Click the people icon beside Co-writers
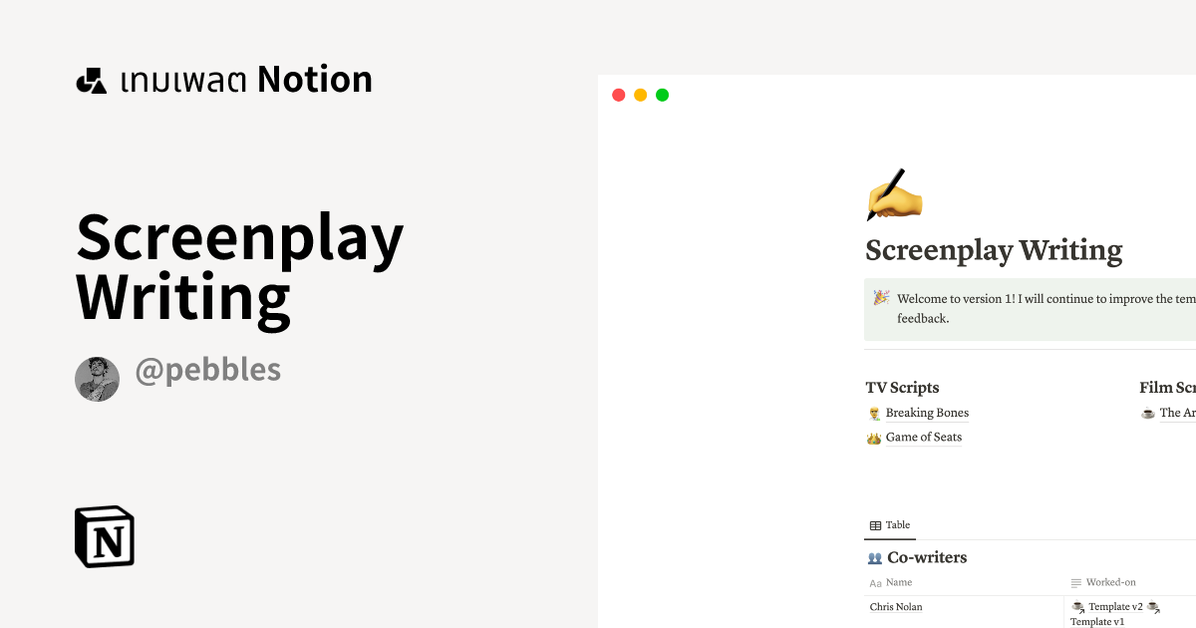The image size is (1196, 628). point(875,557)
